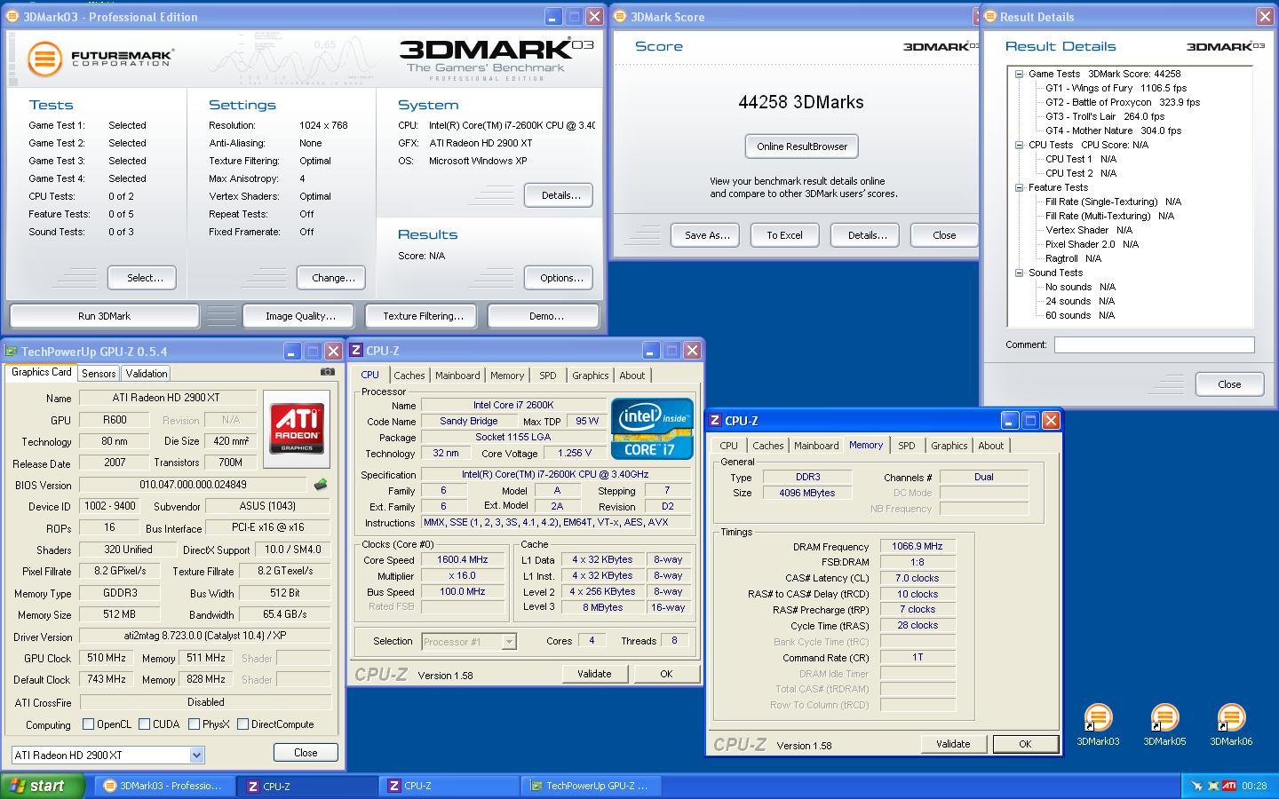Click OK in the CPU-Z CPU window
Screen dimensions: 1279x799
[666, 674]
